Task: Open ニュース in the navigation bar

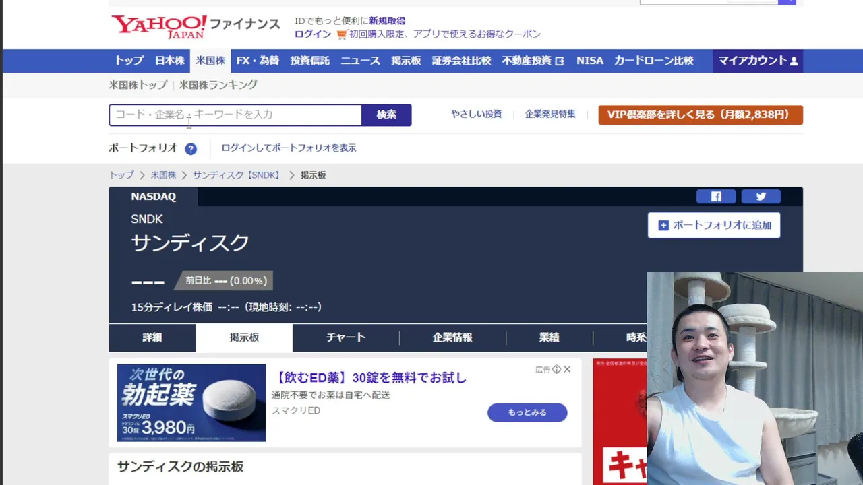Action: [361, 61]
